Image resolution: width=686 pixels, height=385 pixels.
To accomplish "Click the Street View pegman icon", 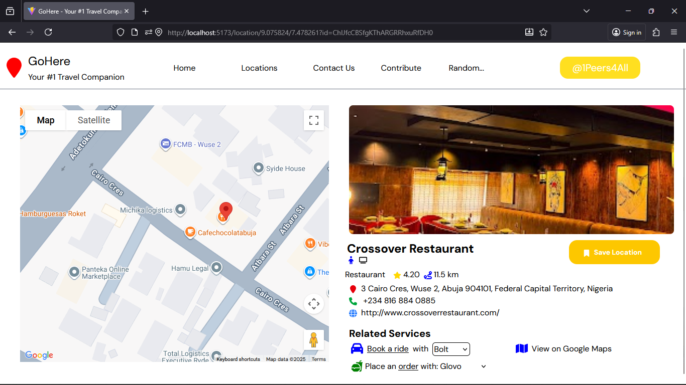I will (314, 340).
